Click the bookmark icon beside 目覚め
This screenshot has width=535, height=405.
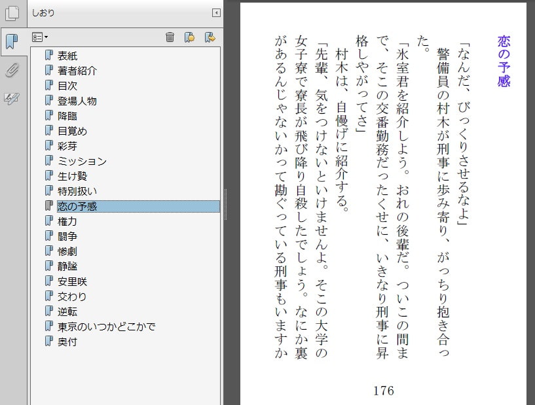coord(49,131)
